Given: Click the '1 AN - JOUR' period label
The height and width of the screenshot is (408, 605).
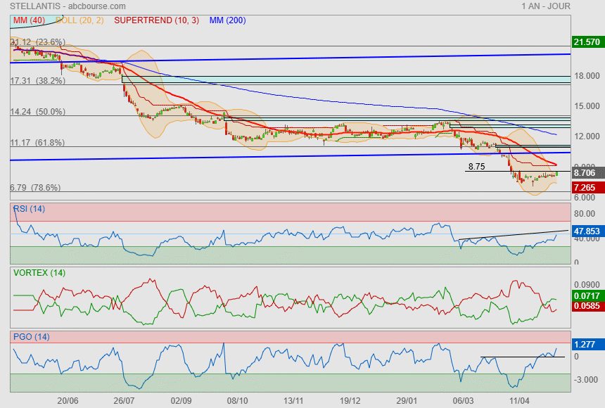Looking at the screenshot, I should tap(546, 6).
